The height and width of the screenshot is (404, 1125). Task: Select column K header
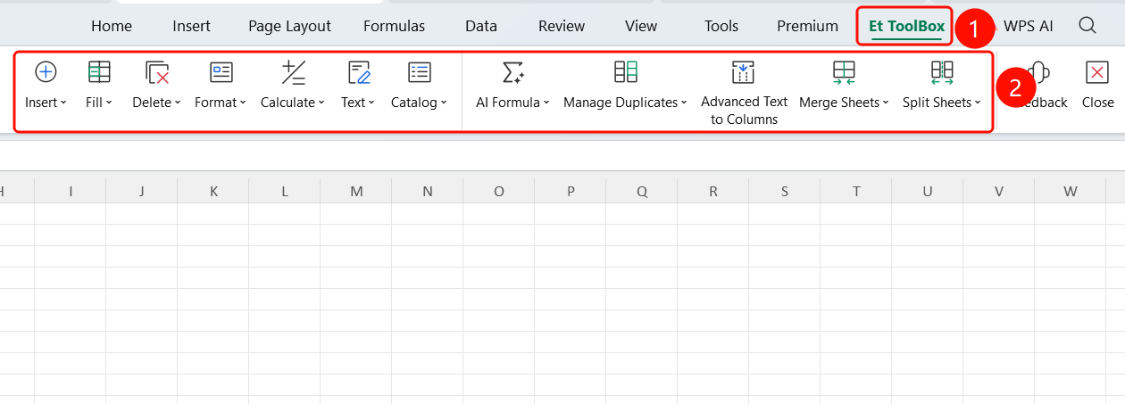tap(213, 191)
